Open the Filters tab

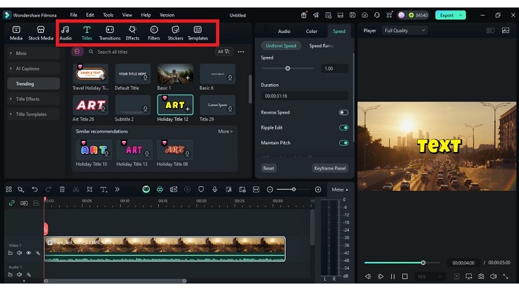click(154, 33)
